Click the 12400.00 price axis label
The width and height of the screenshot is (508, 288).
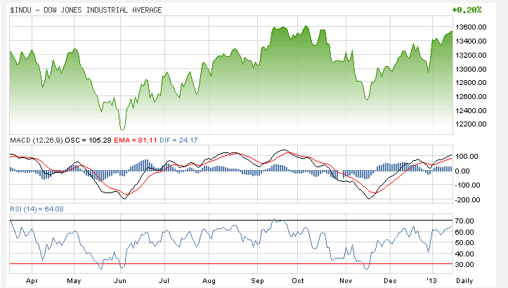[x=471, y=110]
